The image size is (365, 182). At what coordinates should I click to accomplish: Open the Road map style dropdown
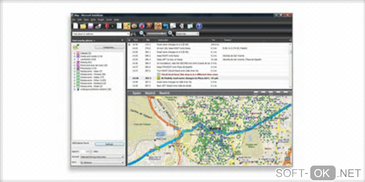[x=188, y=34]
